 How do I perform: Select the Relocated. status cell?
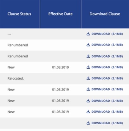pos(16,78)
